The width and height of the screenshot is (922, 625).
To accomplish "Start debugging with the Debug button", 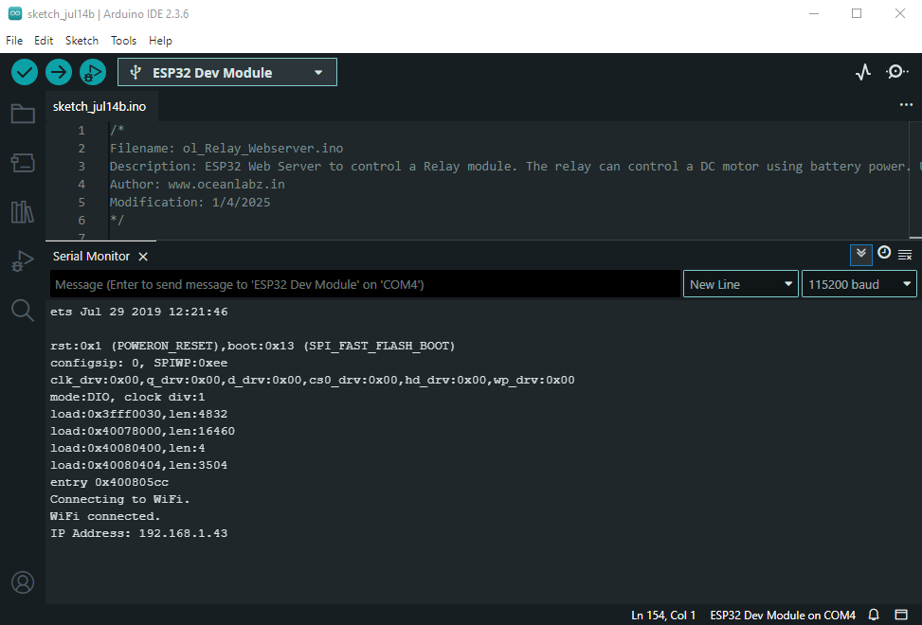I will tap(93, 72).
